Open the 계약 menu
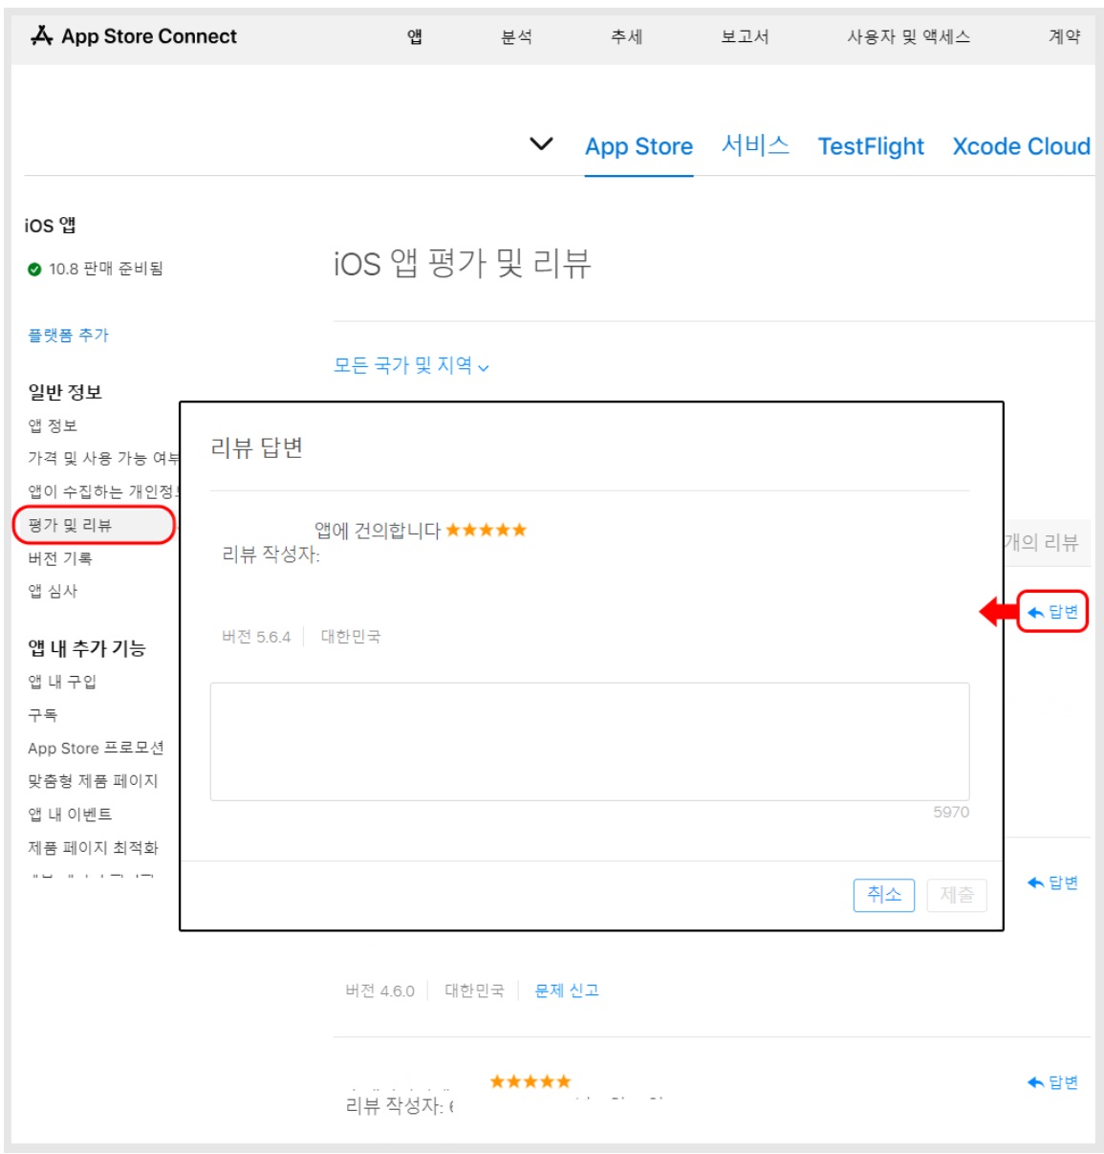 pyautogui.click(x=1064, y=36)
